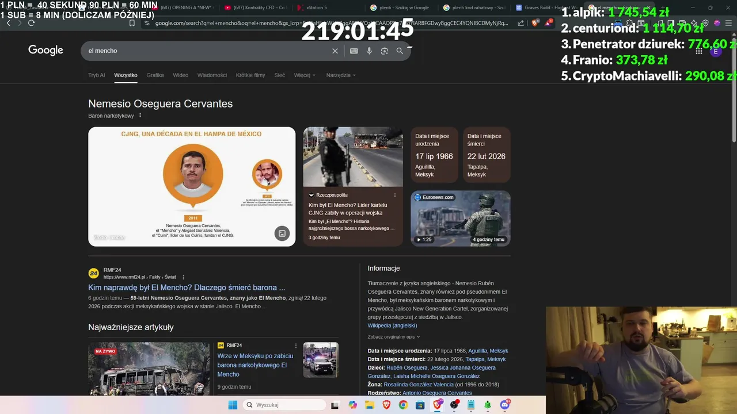Open the NA ŻYWO burned bus thumbnail

tap(149, 369)
